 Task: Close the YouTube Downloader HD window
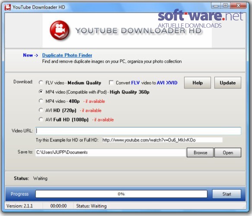[238, 6]
